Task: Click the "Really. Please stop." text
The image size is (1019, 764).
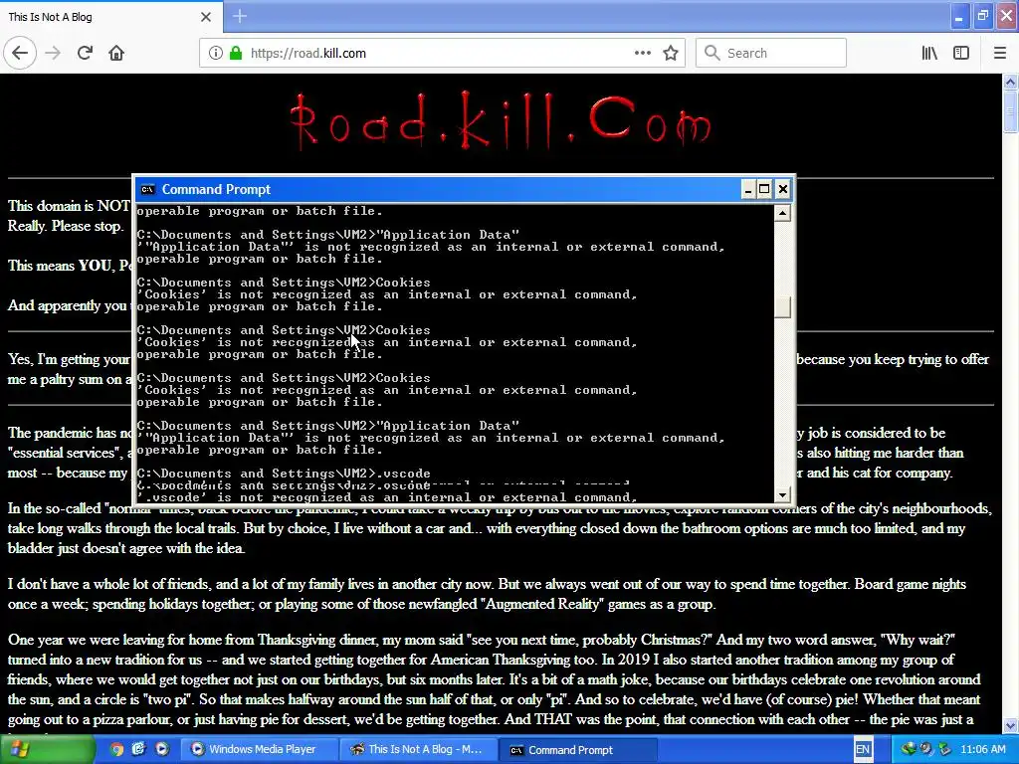Action: 65,226
